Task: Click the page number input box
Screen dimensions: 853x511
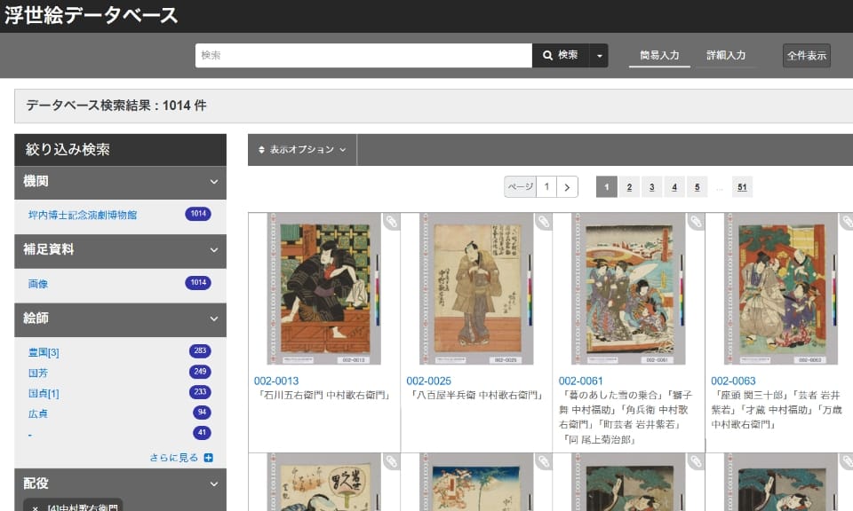Action: (546, 187)
